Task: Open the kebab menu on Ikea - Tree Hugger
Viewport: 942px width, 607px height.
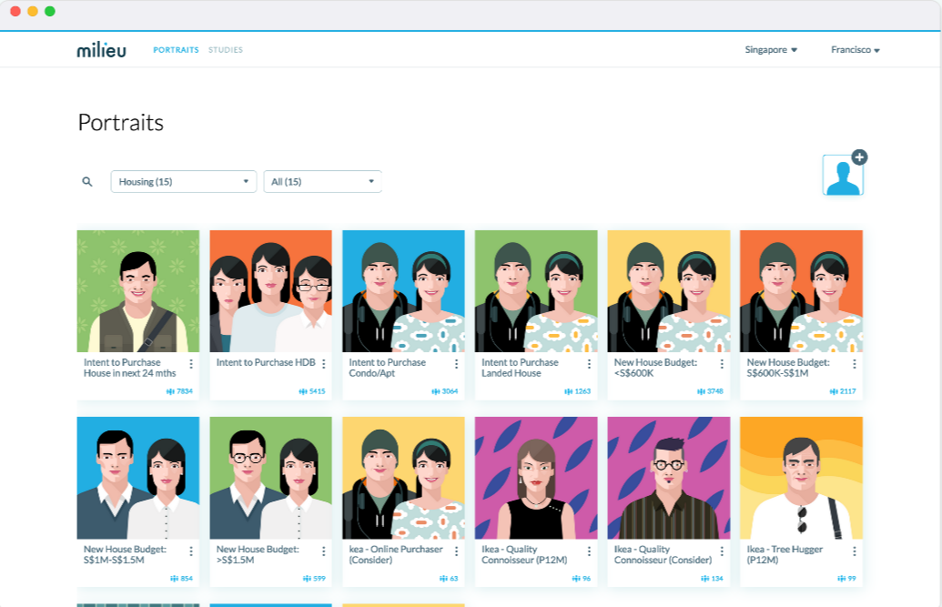Action: [x=855, y=551]
